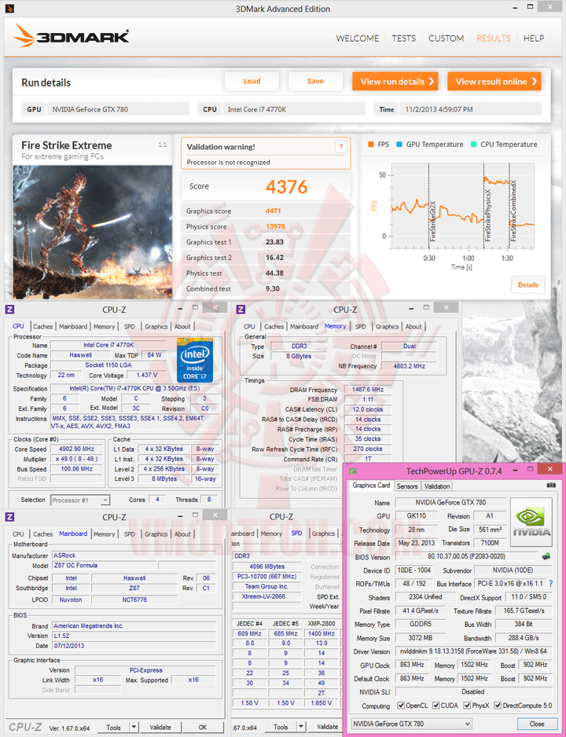Switch to SPD tab in top-left CPU-Z

click(x=129, y=327)
